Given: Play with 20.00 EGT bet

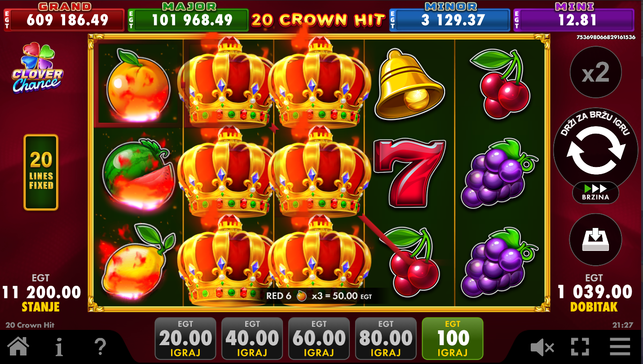Looking at the screenshot, I should click(185, 339).
